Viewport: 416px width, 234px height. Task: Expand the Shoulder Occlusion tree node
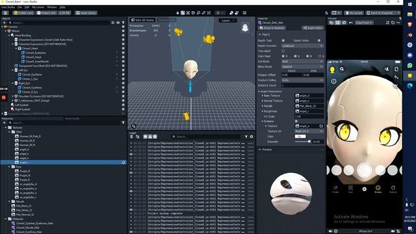click(12, 96)
